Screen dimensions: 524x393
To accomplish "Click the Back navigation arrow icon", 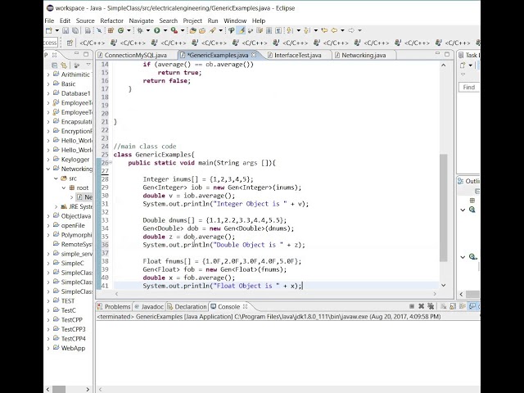I will pyautogui.click(x=334, y=30).
